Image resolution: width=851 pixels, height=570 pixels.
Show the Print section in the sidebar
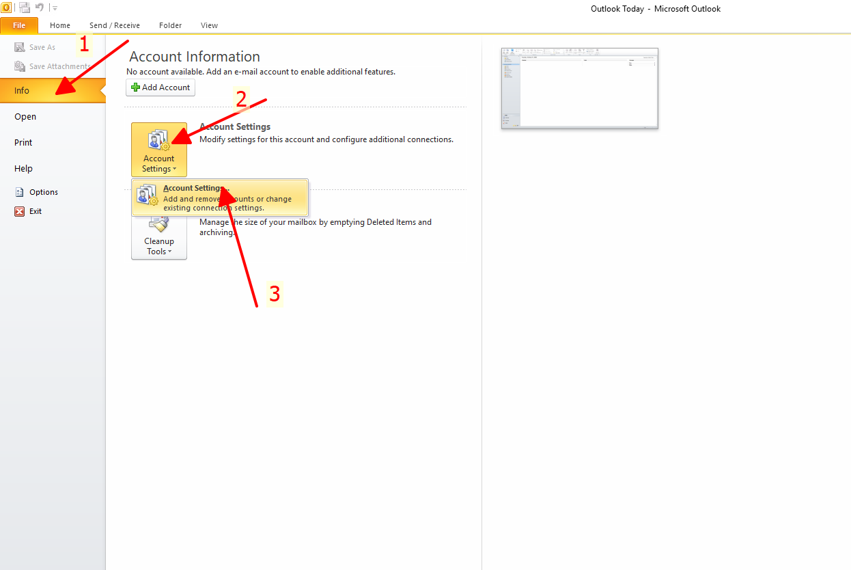coord(53,142)
